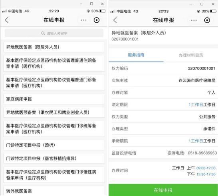Tap the complaint phone 0518-85685950

[202, 153]
